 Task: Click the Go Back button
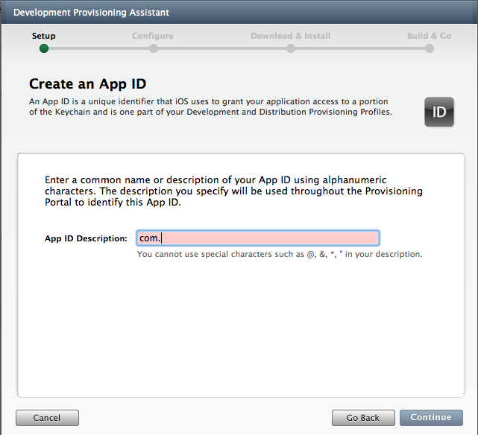tap(363, 417)
